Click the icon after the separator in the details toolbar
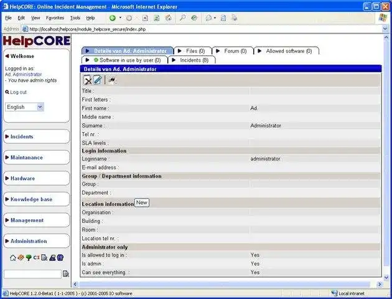This screenshot has height=299, width=392. (113, 80)
